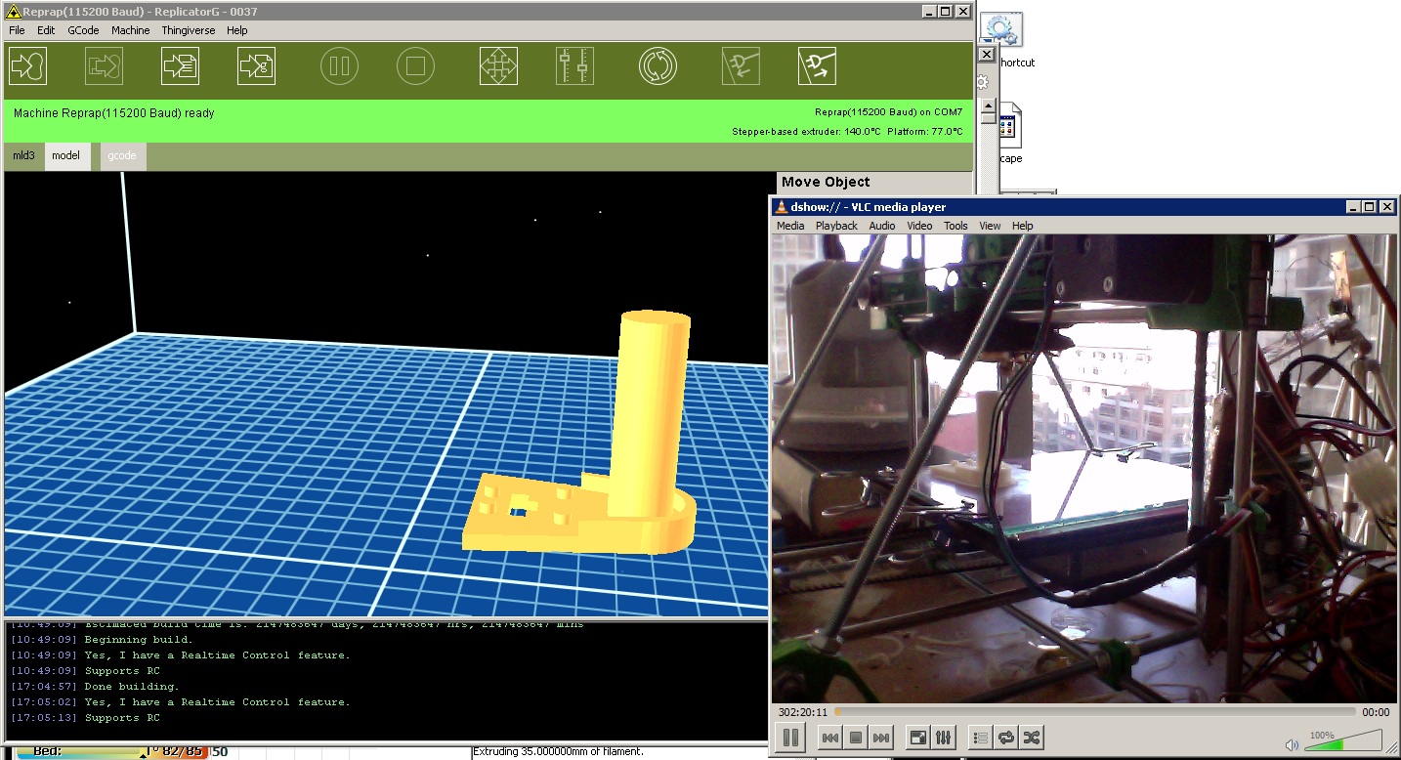Click the Reset machine circular-arrows icon
The width and height of the screenshot is (1401, 760).
[658, 66]
